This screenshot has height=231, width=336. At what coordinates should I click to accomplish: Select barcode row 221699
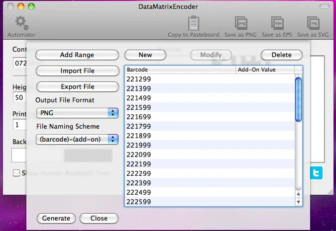[210, 117]
